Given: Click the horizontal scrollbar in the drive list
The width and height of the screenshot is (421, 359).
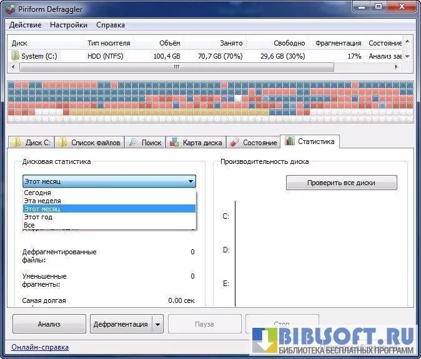Looking at the screenshot, I should coord(175,66).
